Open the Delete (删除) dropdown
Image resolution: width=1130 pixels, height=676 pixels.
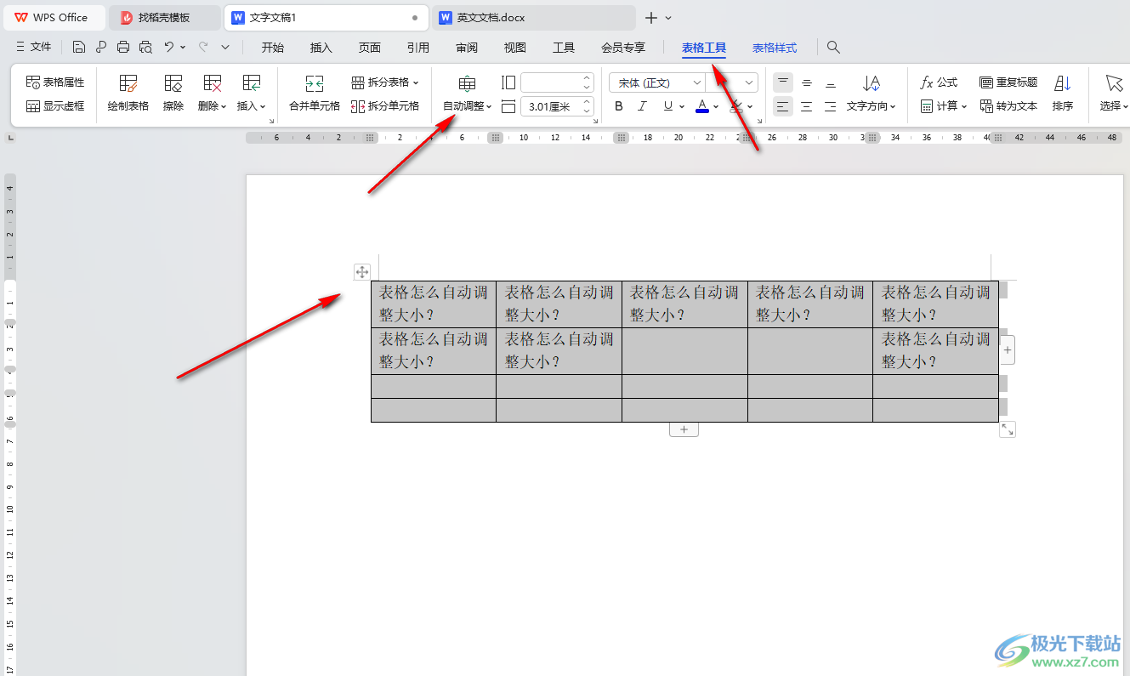point(213,94)
